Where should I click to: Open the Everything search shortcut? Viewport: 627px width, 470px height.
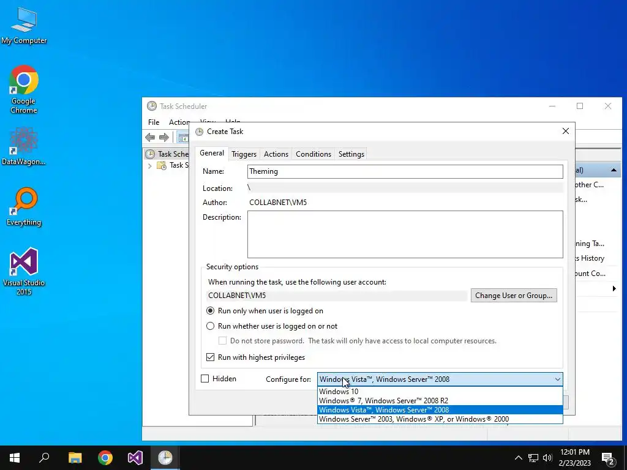click(24, 207)
